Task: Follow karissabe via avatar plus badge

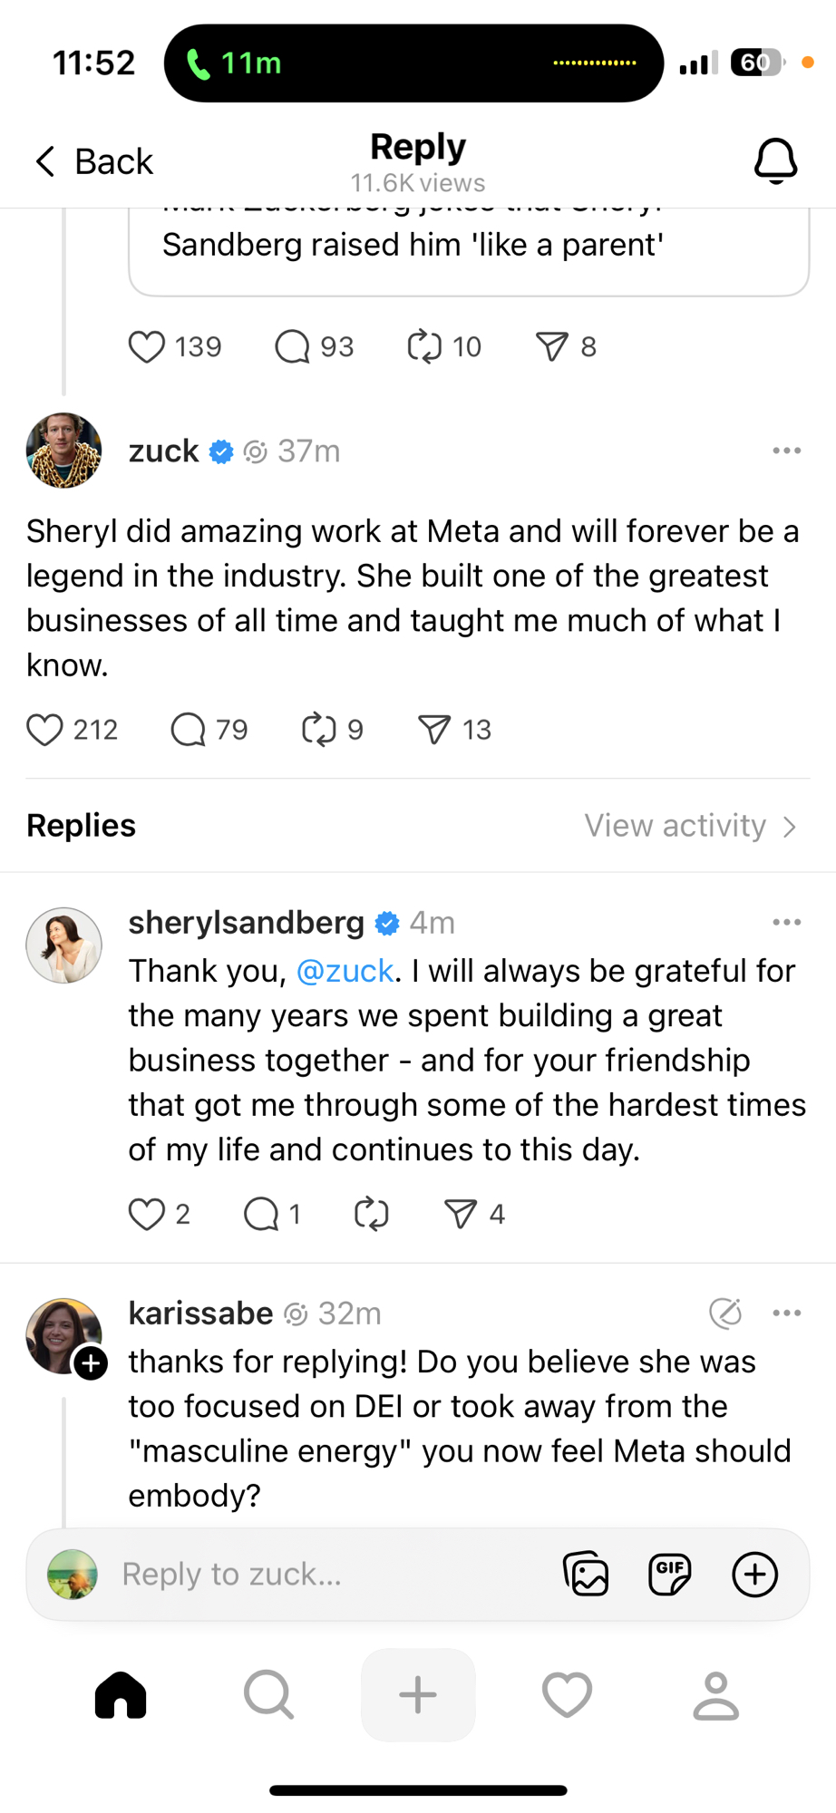Action: (91, 1363)
